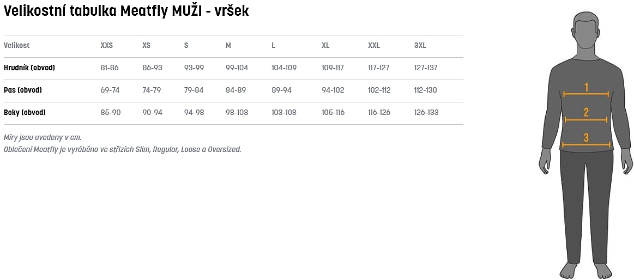Viewport: 634px width, 280px height.
Task: Click the Velikostní tabulka Meatfly title
Action: [126, 11]
